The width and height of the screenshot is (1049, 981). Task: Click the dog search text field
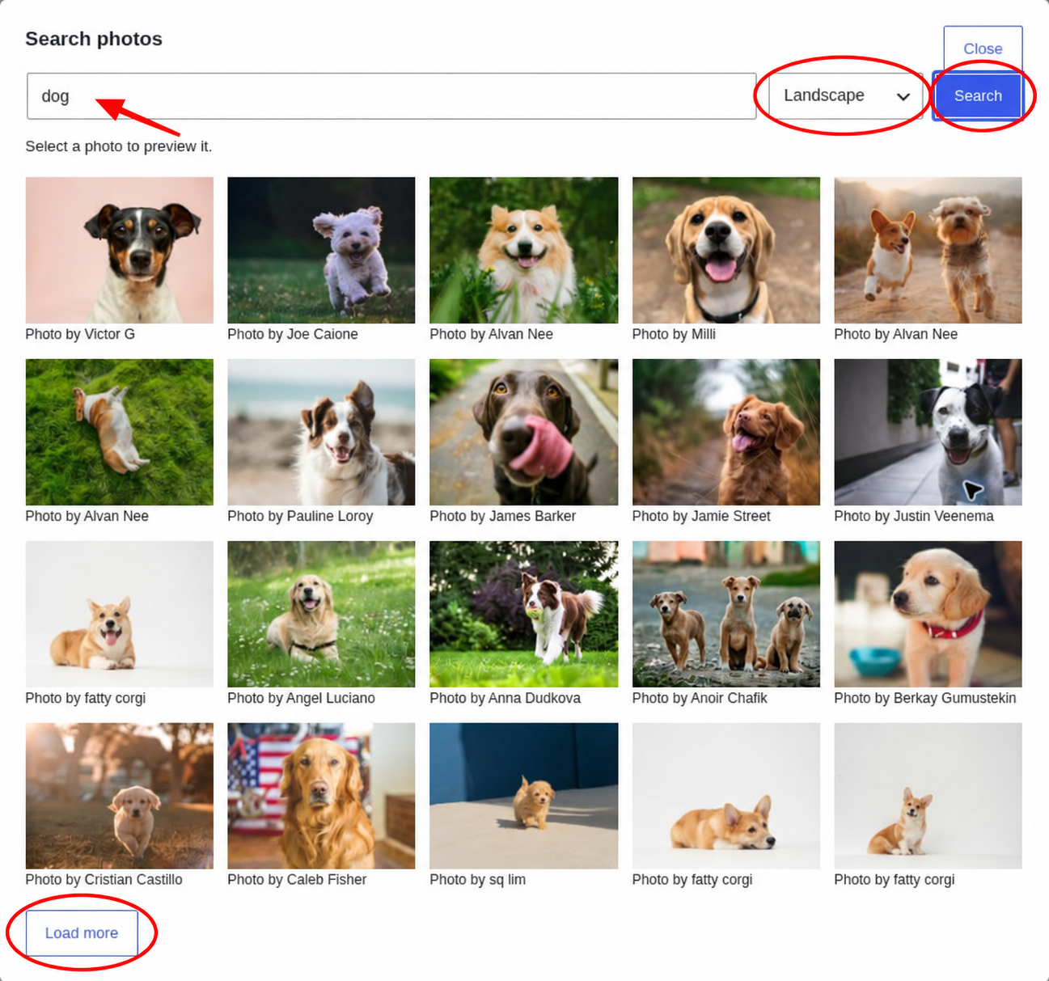[391, 96]
